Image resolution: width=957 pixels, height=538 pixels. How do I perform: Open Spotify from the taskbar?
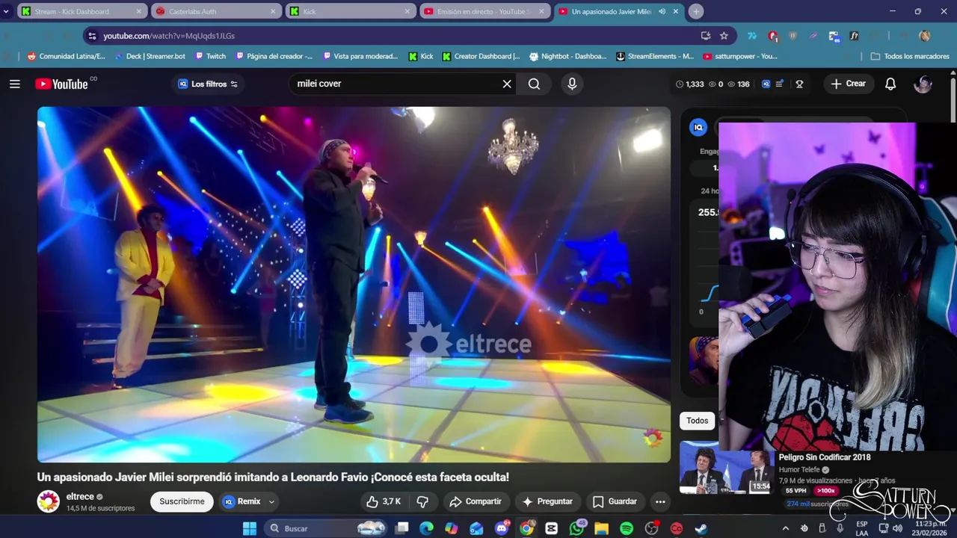point(627,528)
